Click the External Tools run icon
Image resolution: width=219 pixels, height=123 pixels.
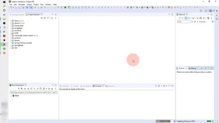(153, 8)
